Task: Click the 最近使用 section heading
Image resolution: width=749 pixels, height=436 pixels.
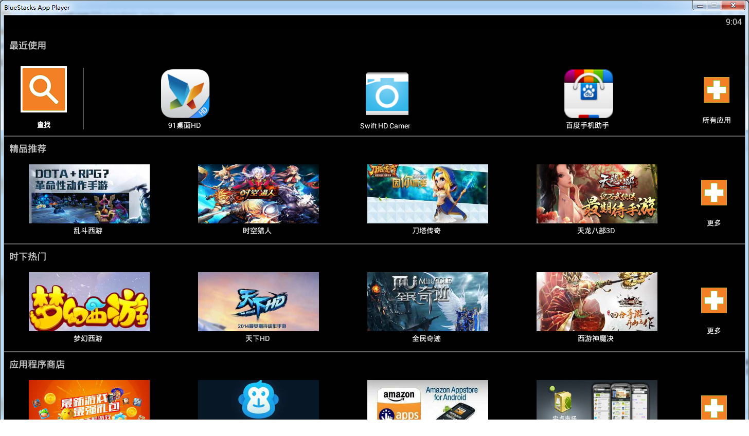Action: tap(28, 45)
